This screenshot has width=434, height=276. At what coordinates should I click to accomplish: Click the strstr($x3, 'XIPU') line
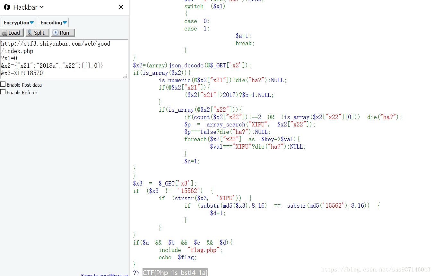[205, 198]
